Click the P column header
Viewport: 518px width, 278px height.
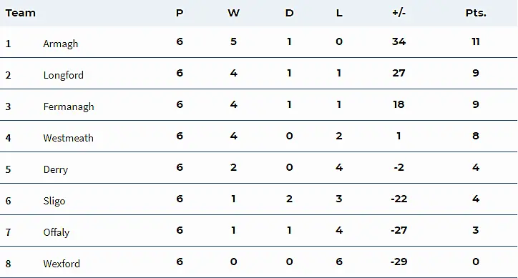[180, 13]
